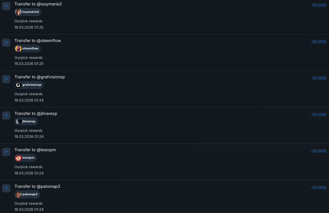
Task: Open the palomap3 user chip
Action: [x=27, y=194]
